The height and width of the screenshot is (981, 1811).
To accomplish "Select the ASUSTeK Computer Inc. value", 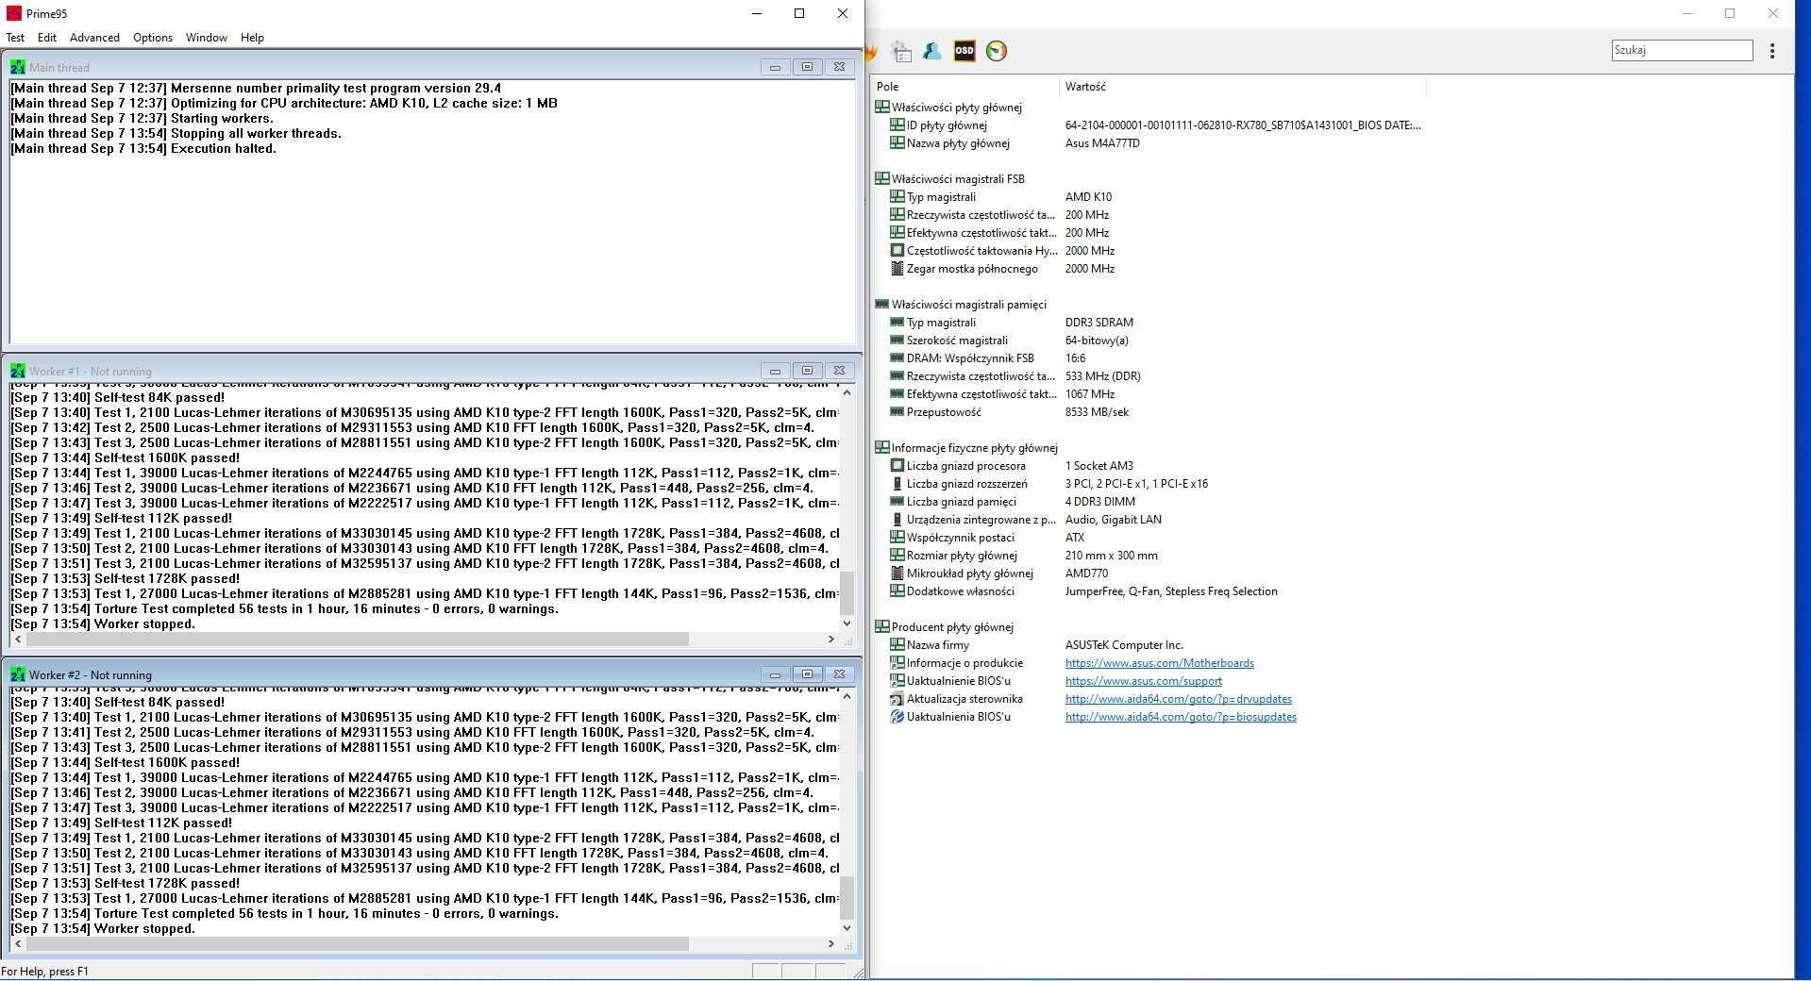I will click(x=1124, y=645).
